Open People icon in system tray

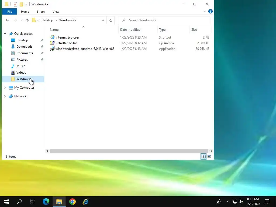pos(219,202)
